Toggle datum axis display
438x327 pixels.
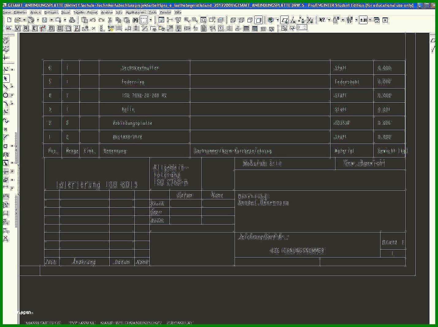click(x=293, y=20)
